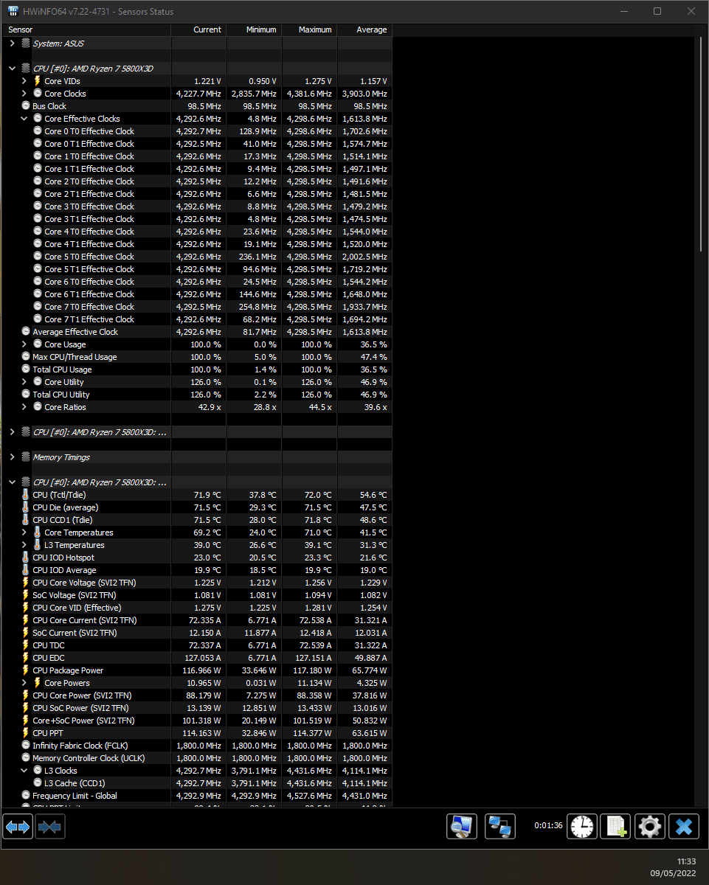709x885 pixels.
Task: Collapse the L3 Clocks subtree
Action: pos(24,771)
